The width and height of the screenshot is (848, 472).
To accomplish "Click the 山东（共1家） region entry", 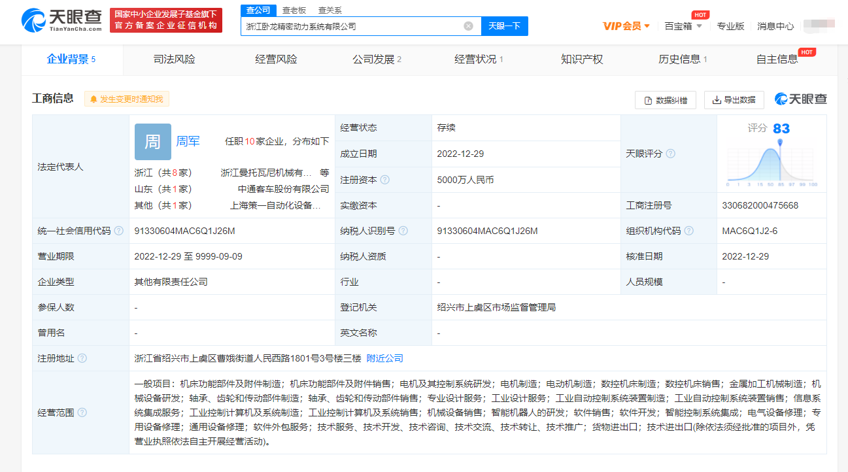I will click(163, 189).
